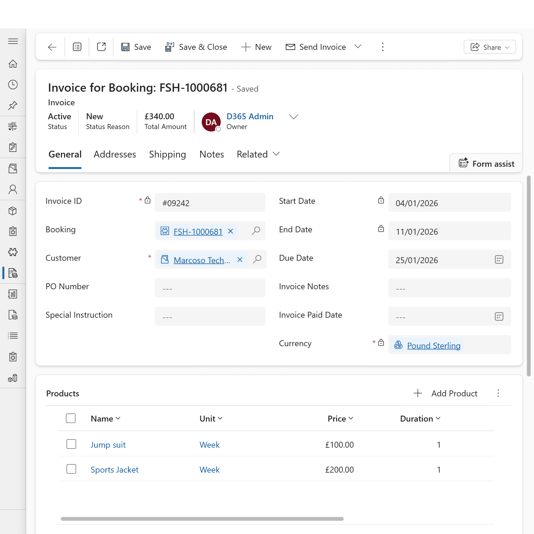Click the Home icon in sidebar
The height and width of the screenshot is (534, 534).
click(13, 64)
